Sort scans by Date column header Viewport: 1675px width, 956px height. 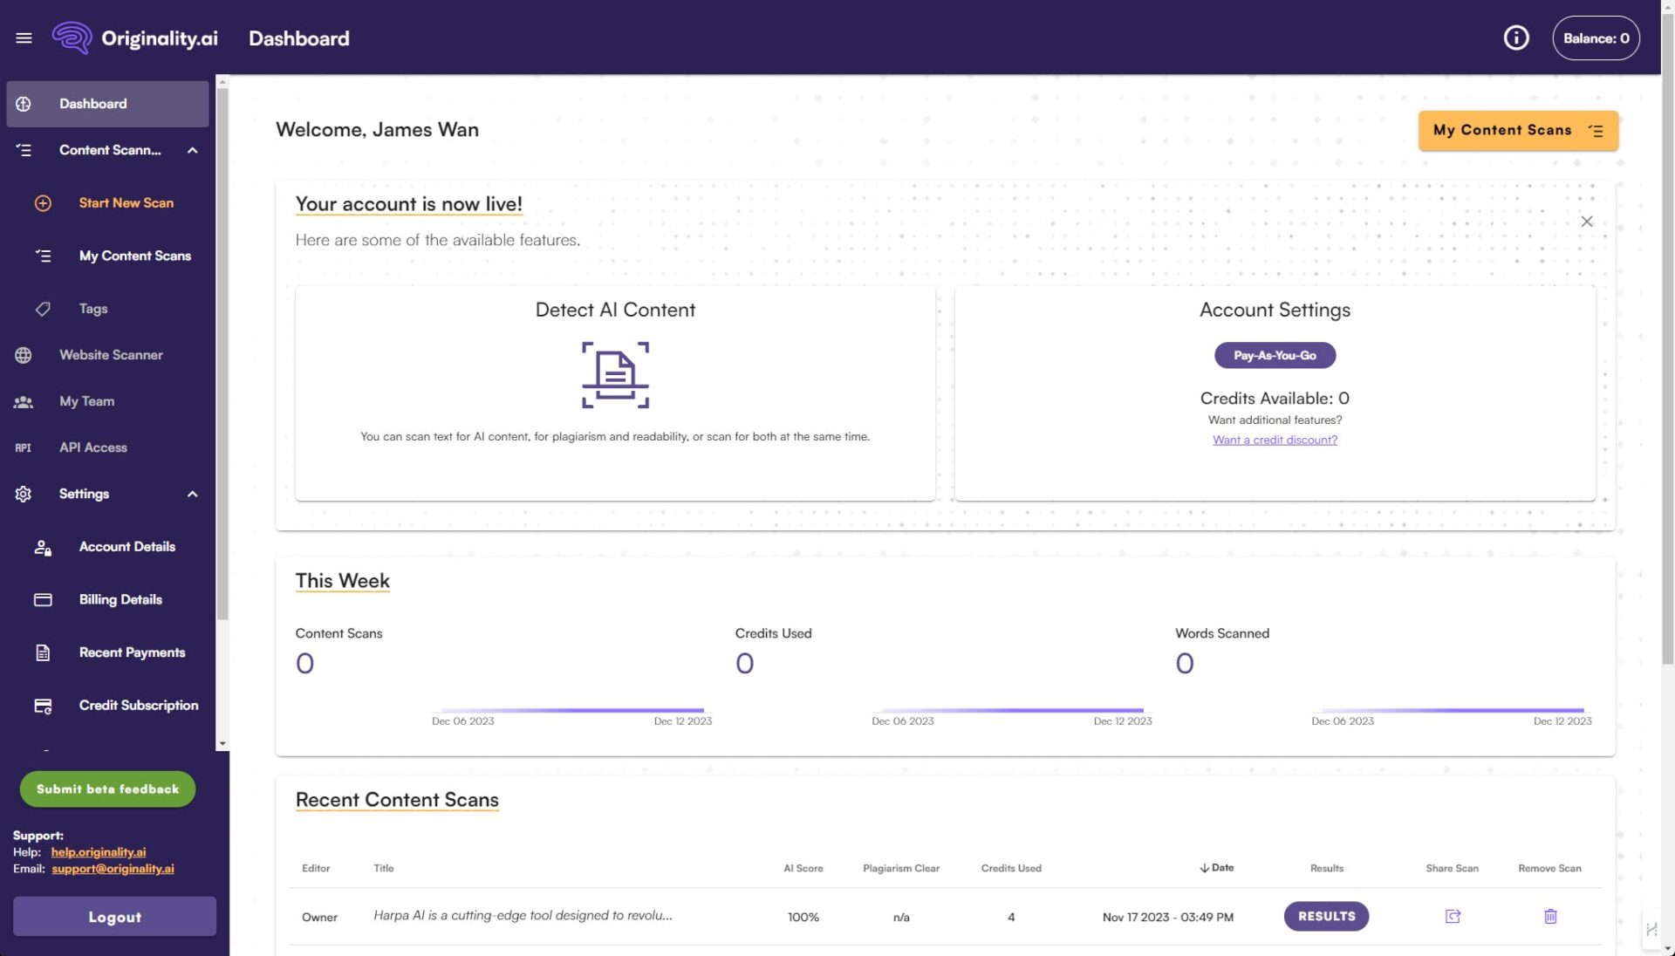tap(1216, 868)
